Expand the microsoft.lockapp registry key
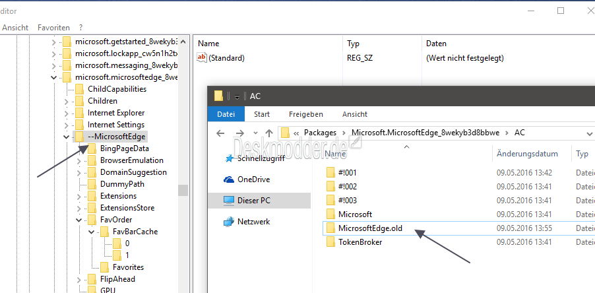The width and height of the screenshot is (595, 293). pos(54,53)
